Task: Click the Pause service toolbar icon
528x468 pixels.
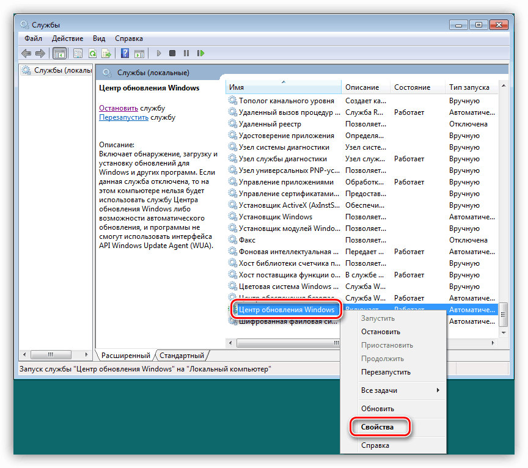Action: point(186,53)
